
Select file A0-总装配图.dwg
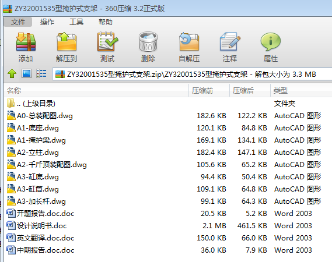pyautogui.click(x=168, y=116)
